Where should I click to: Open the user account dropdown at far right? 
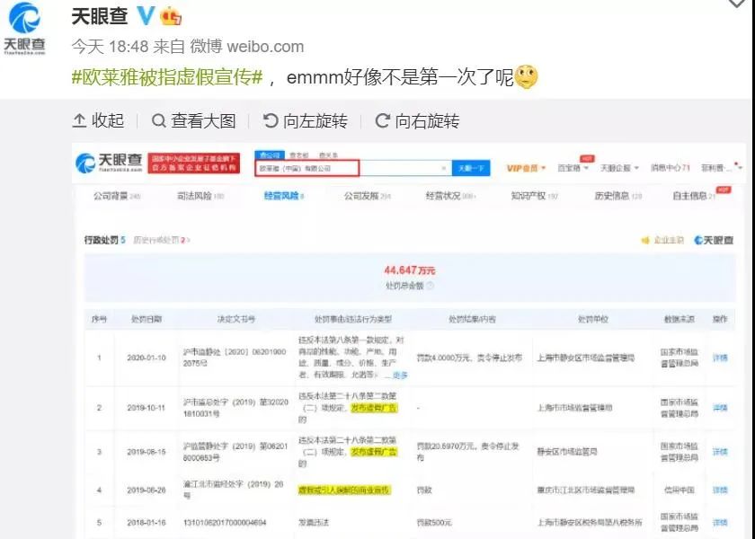pos(721,168)
